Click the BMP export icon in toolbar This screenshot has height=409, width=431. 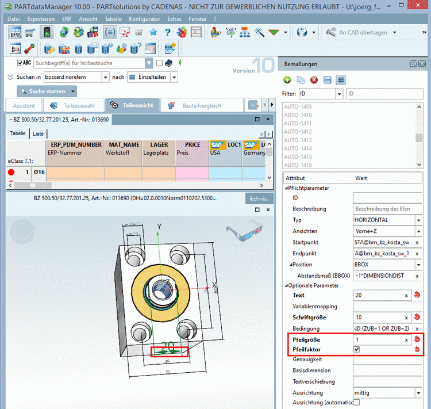(x=15, y=32)
